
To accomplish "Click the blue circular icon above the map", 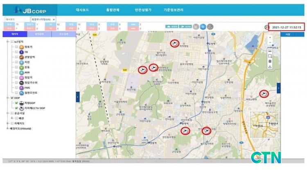I will point(203,26).
